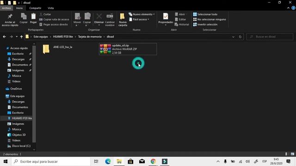The height and width of the screenshot is (166, 296).
Task: Open the Archivo tab
Action: coord(6,8)
